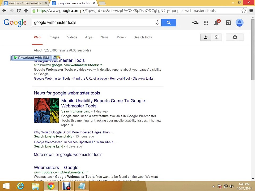Viewport: 255px width, 191px height.
Task: Switch to the windows 7 free download tab
Action: tap(25, 3)
